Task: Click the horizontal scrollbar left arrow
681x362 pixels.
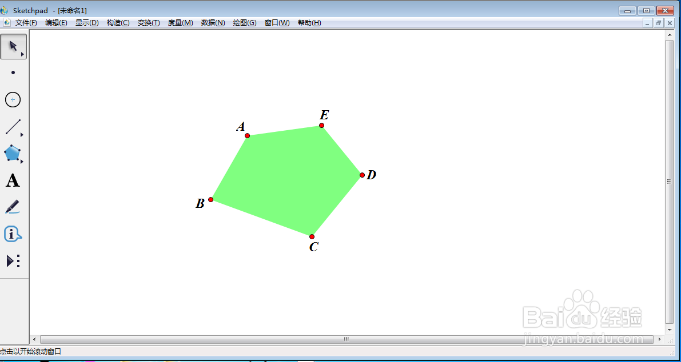Action: point(35,339)
